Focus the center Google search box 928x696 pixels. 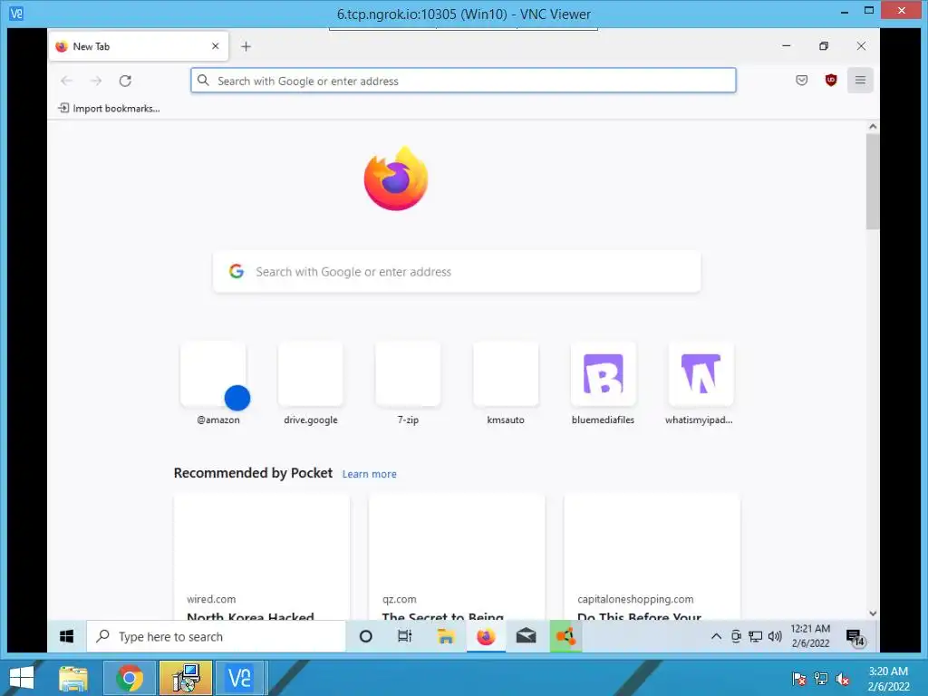[x=457, y=272]
